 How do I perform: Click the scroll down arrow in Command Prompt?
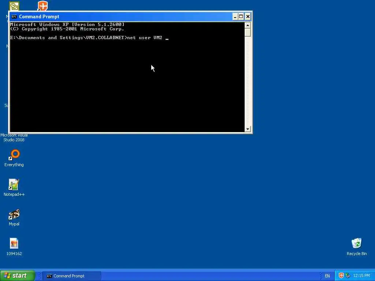pos(248,129)
